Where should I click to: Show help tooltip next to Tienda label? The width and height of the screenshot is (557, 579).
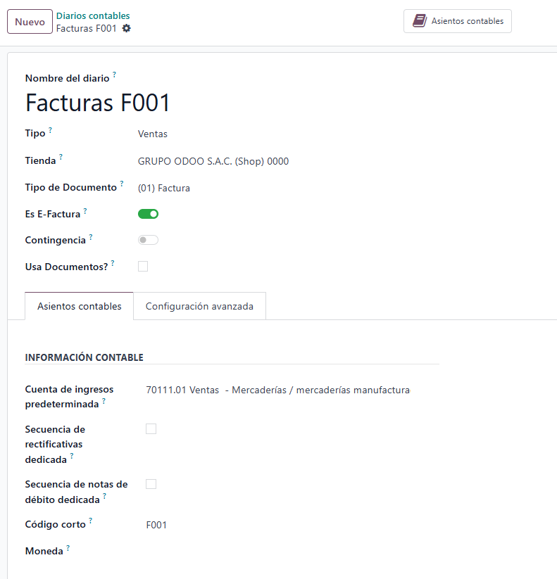61,157
